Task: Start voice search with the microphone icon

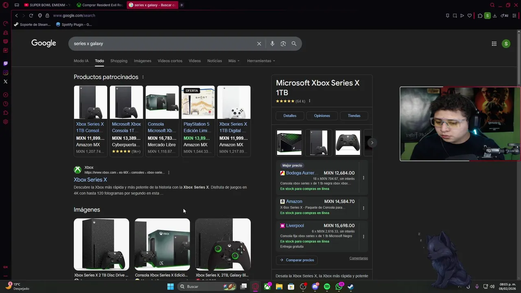Action: [272, 44]
